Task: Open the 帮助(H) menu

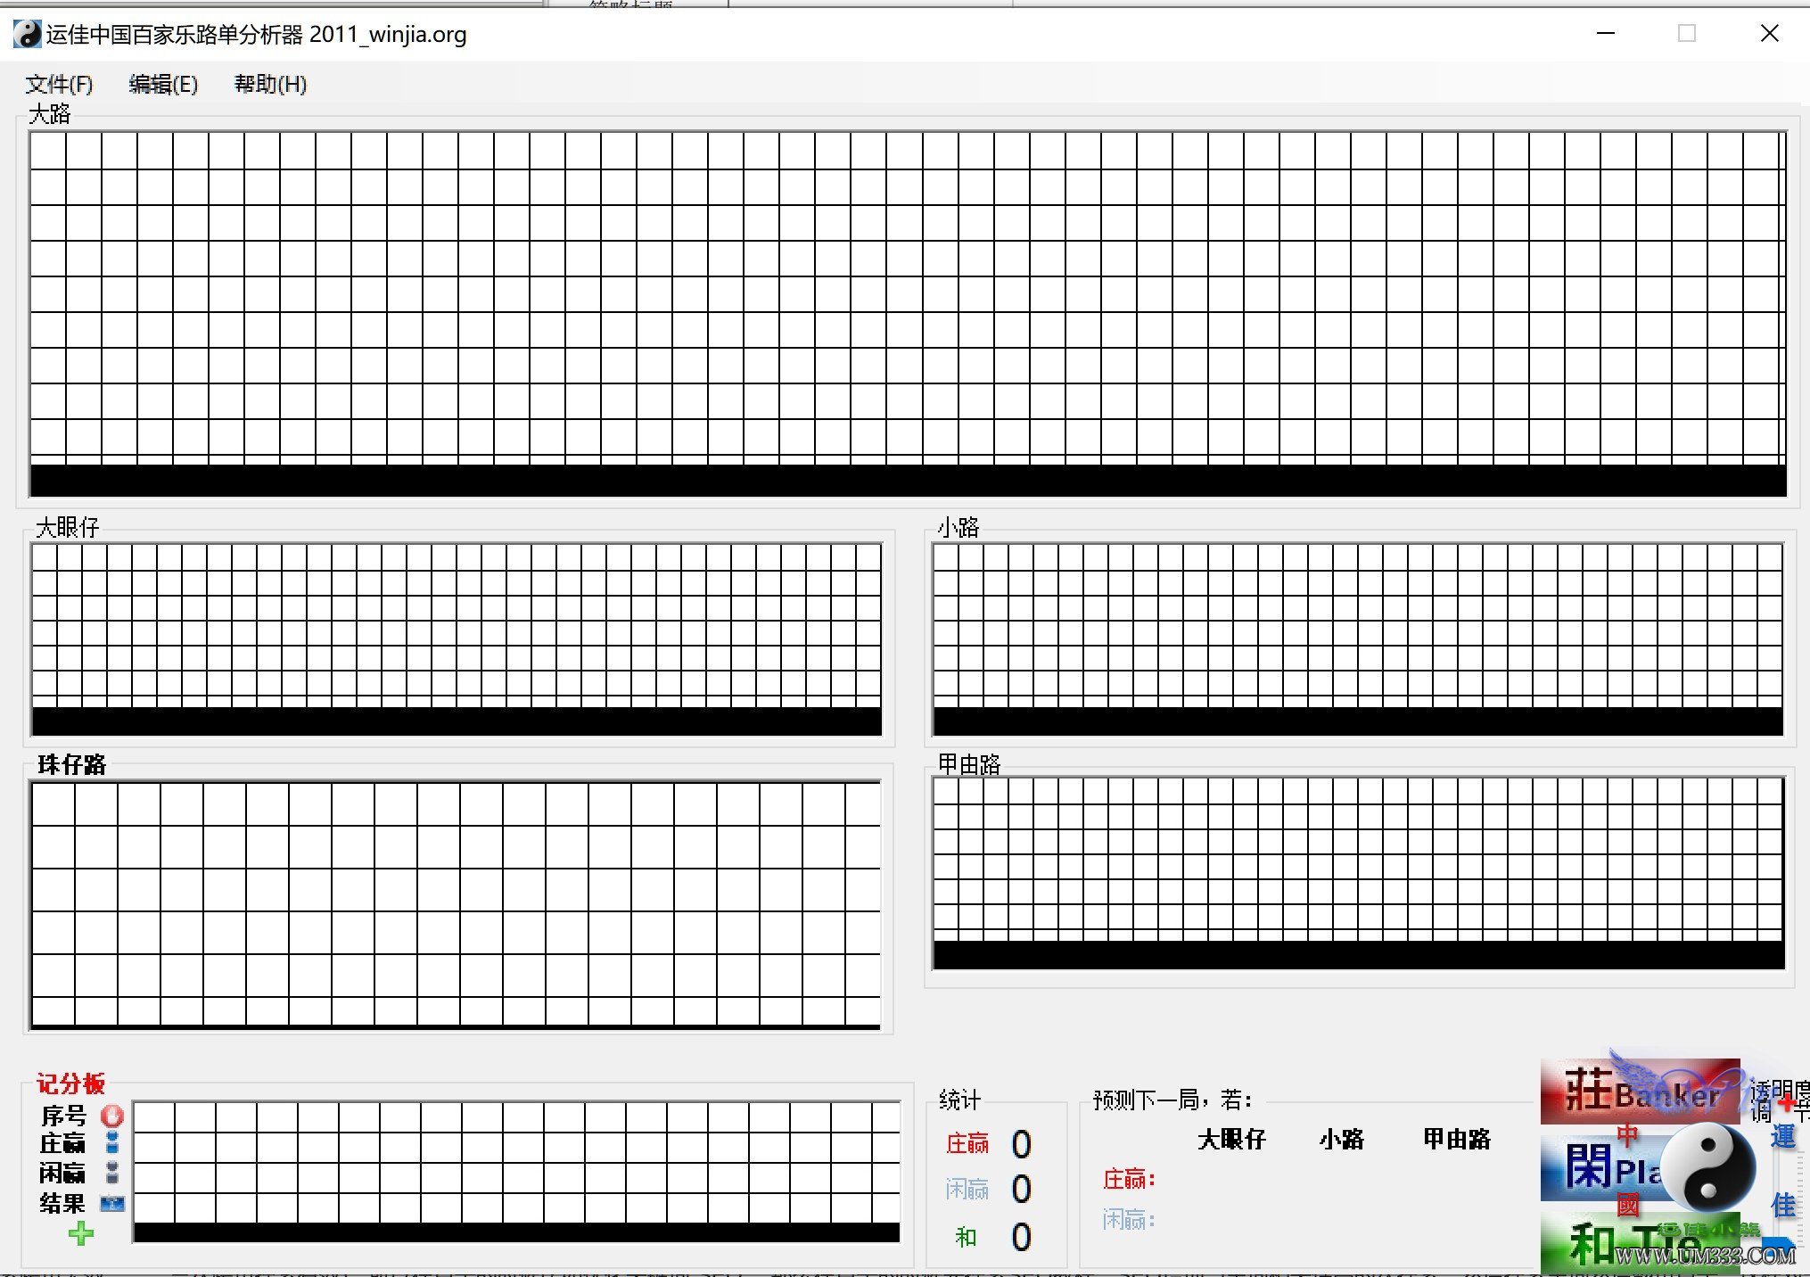Action: (x=270, y=85)
